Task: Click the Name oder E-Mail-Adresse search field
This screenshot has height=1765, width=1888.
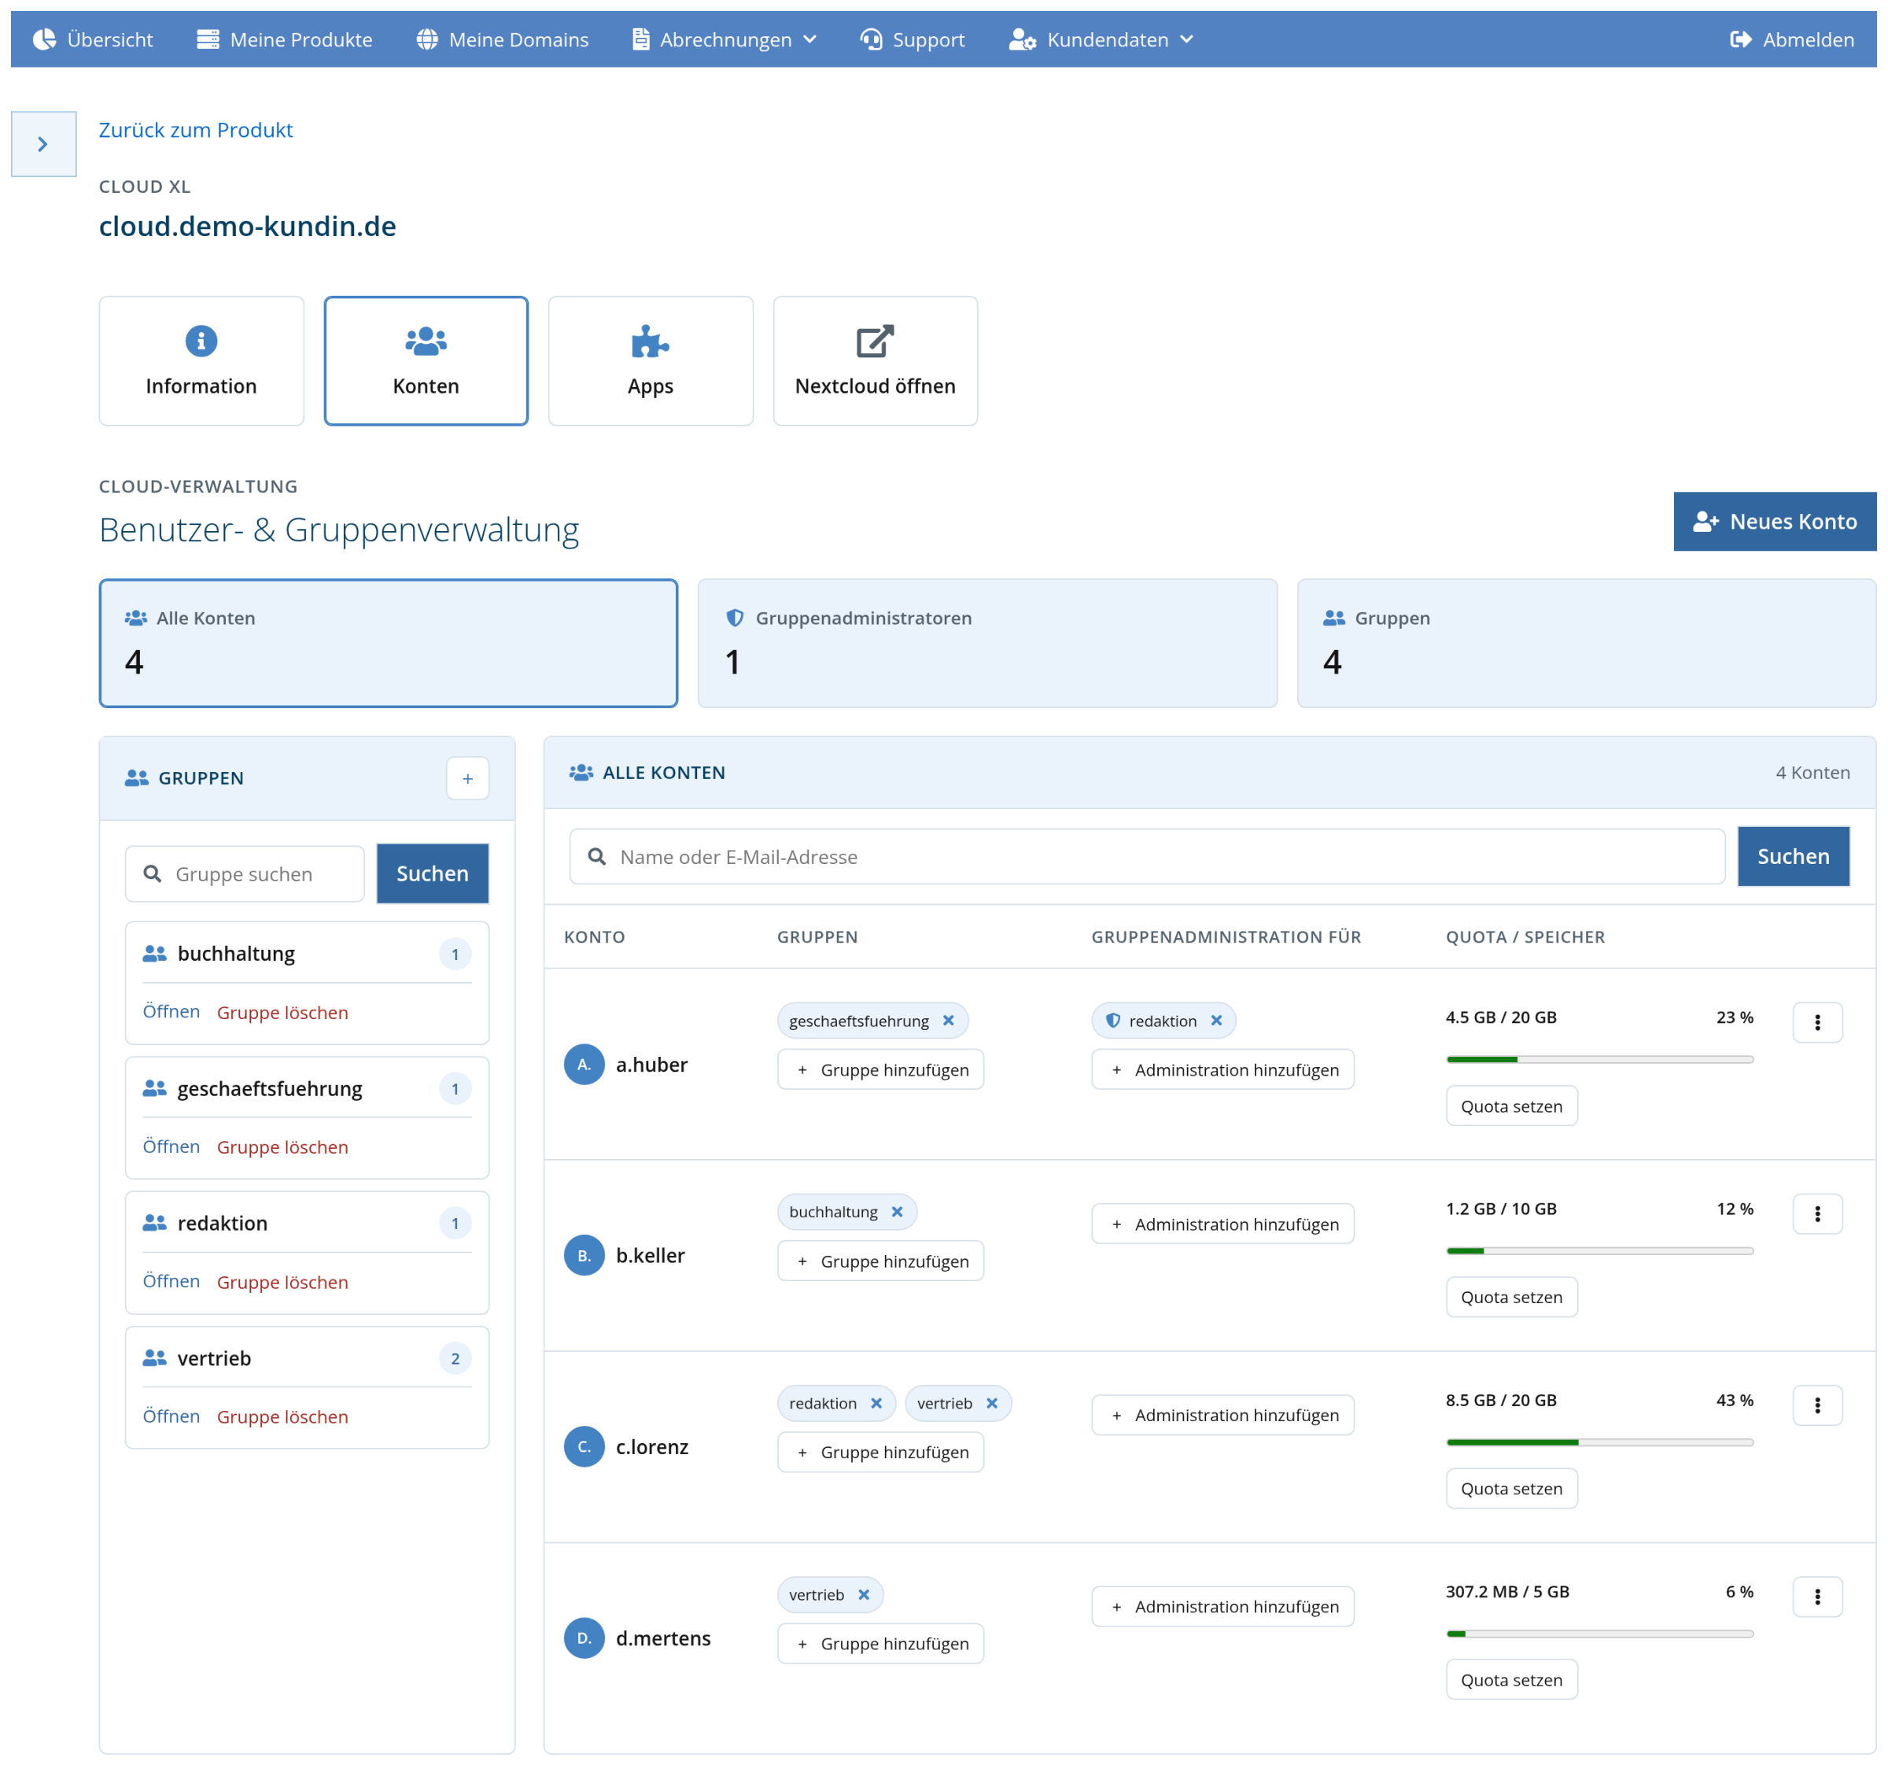Action: (1146, 856)
